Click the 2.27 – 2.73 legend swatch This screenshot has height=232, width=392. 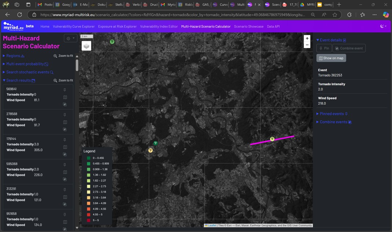point(88,186)
